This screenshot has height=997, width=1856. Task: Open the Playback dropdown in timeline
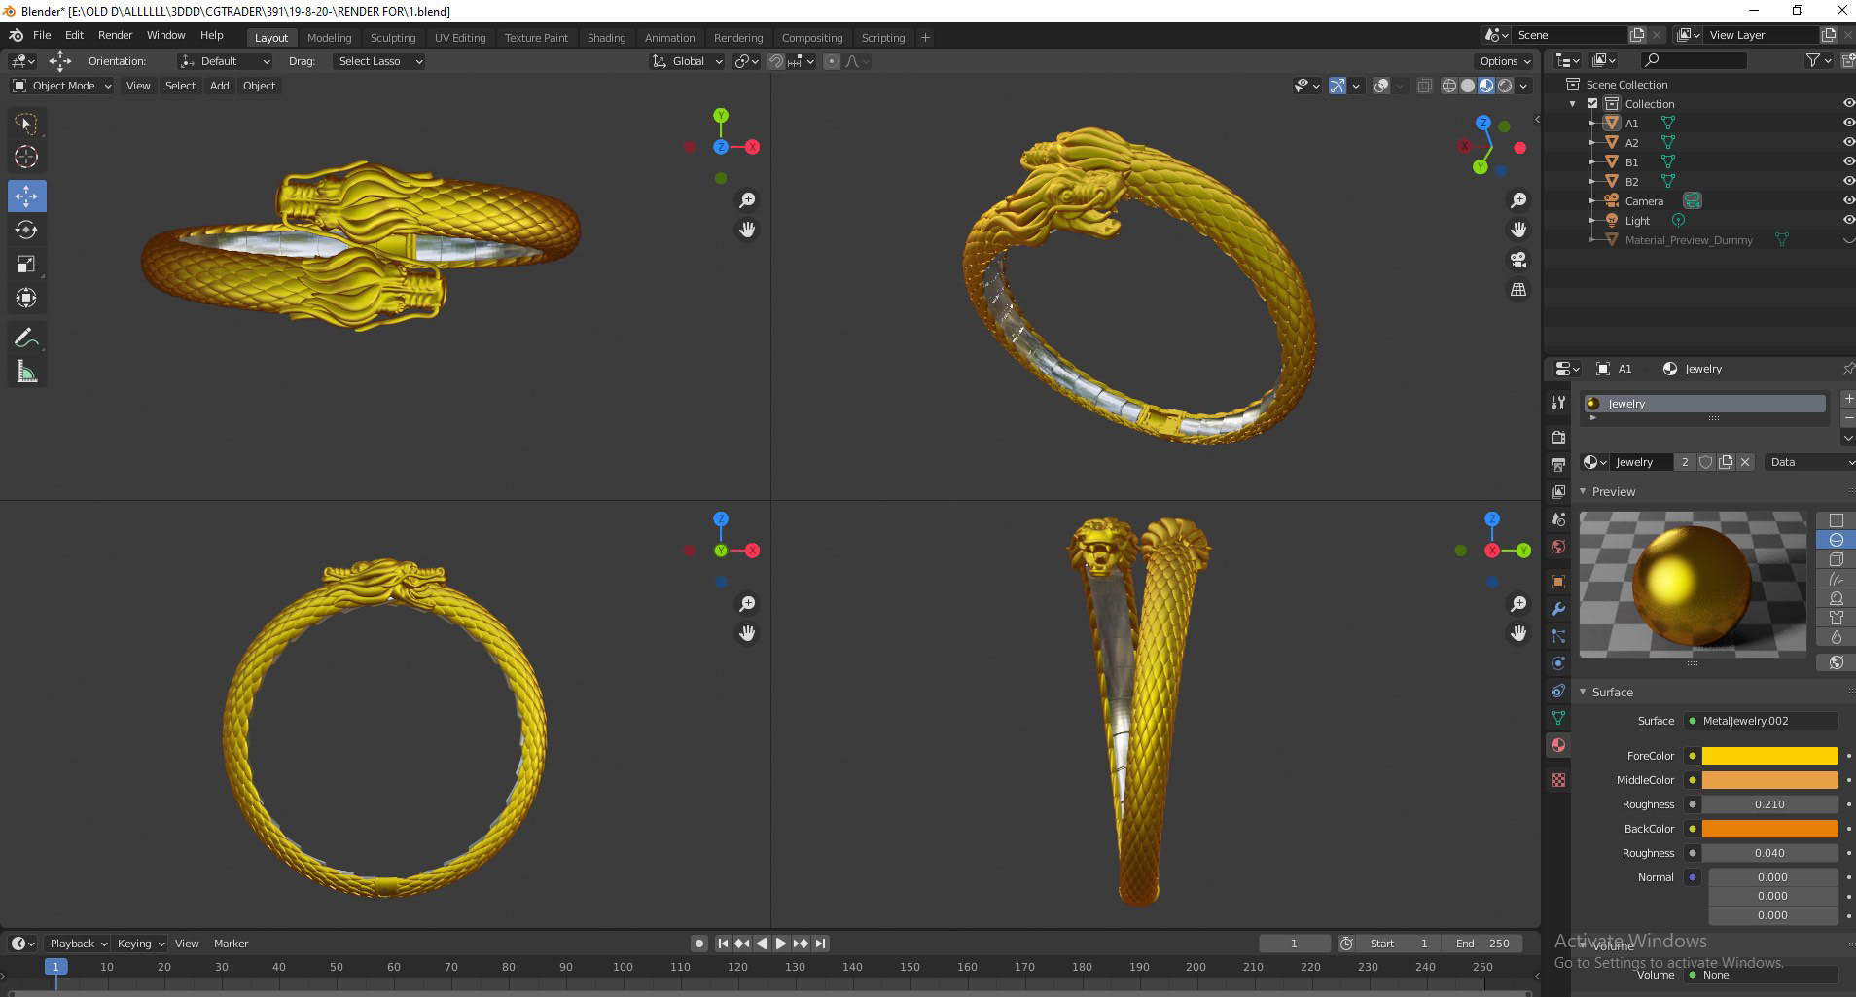[77, 944]
